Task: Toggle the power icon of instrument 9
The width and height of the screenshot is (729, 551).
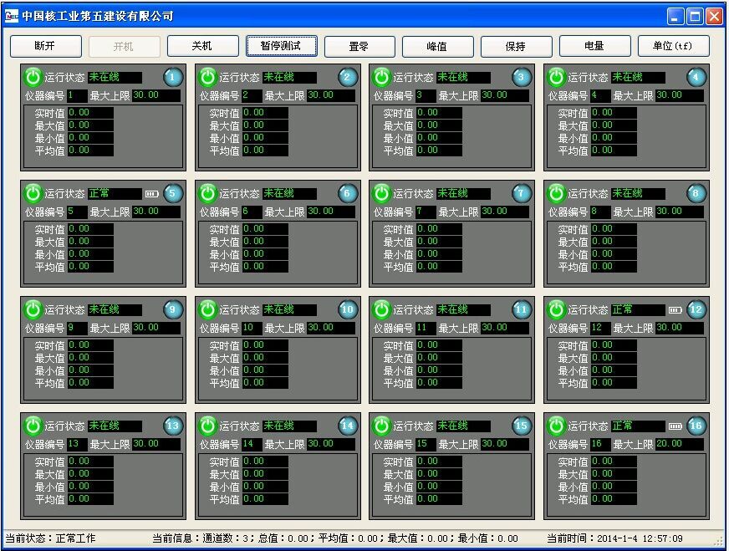Action: pos(33,309)
